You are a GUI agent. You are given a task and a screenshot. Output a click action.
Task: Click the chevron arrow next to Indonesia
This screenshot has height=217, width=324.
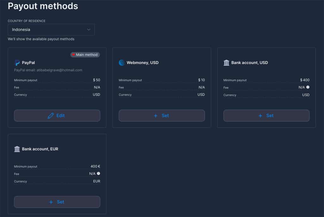click(89, 30)
